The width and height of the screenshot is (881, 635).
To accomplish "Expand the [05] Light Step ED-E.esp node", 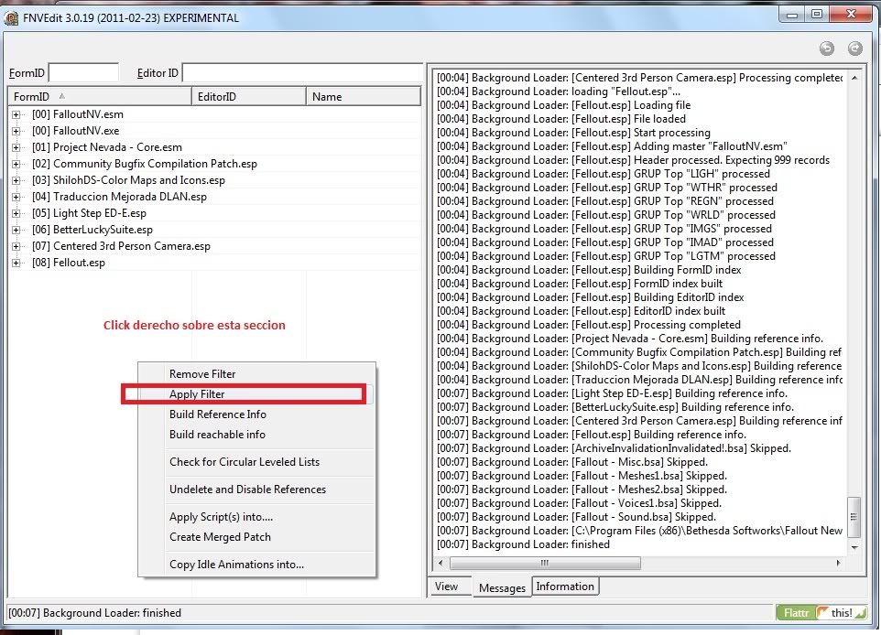I will 16,213.
